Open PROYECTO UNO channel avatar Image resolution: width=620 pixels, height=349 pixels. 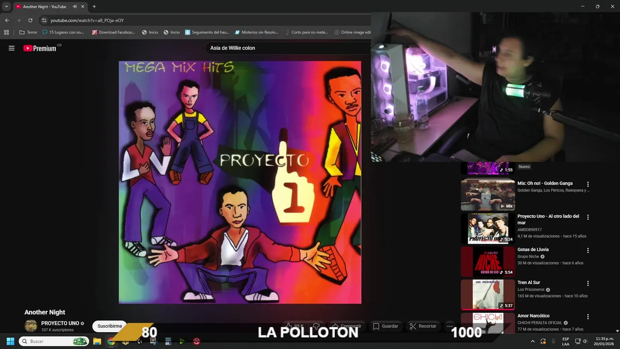click(x=31, y=326)
